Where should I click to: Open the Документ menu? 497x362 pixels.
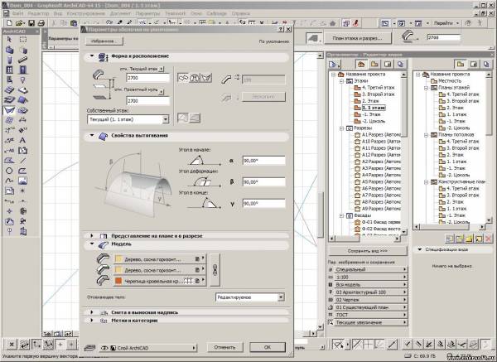pyautogui.click(x=120, y=13)
